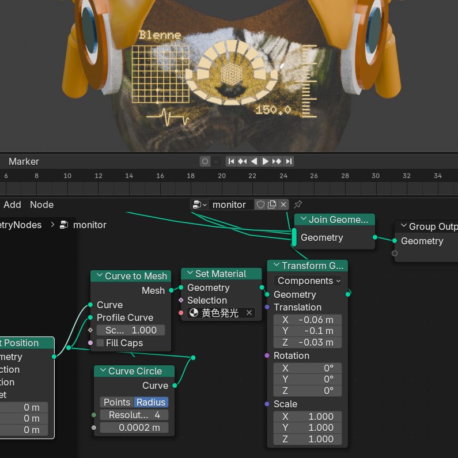The height and width of the screenshot is (458, 458).
Task: Collapse the Curve to Mesh node
Action: click(99, 277)
